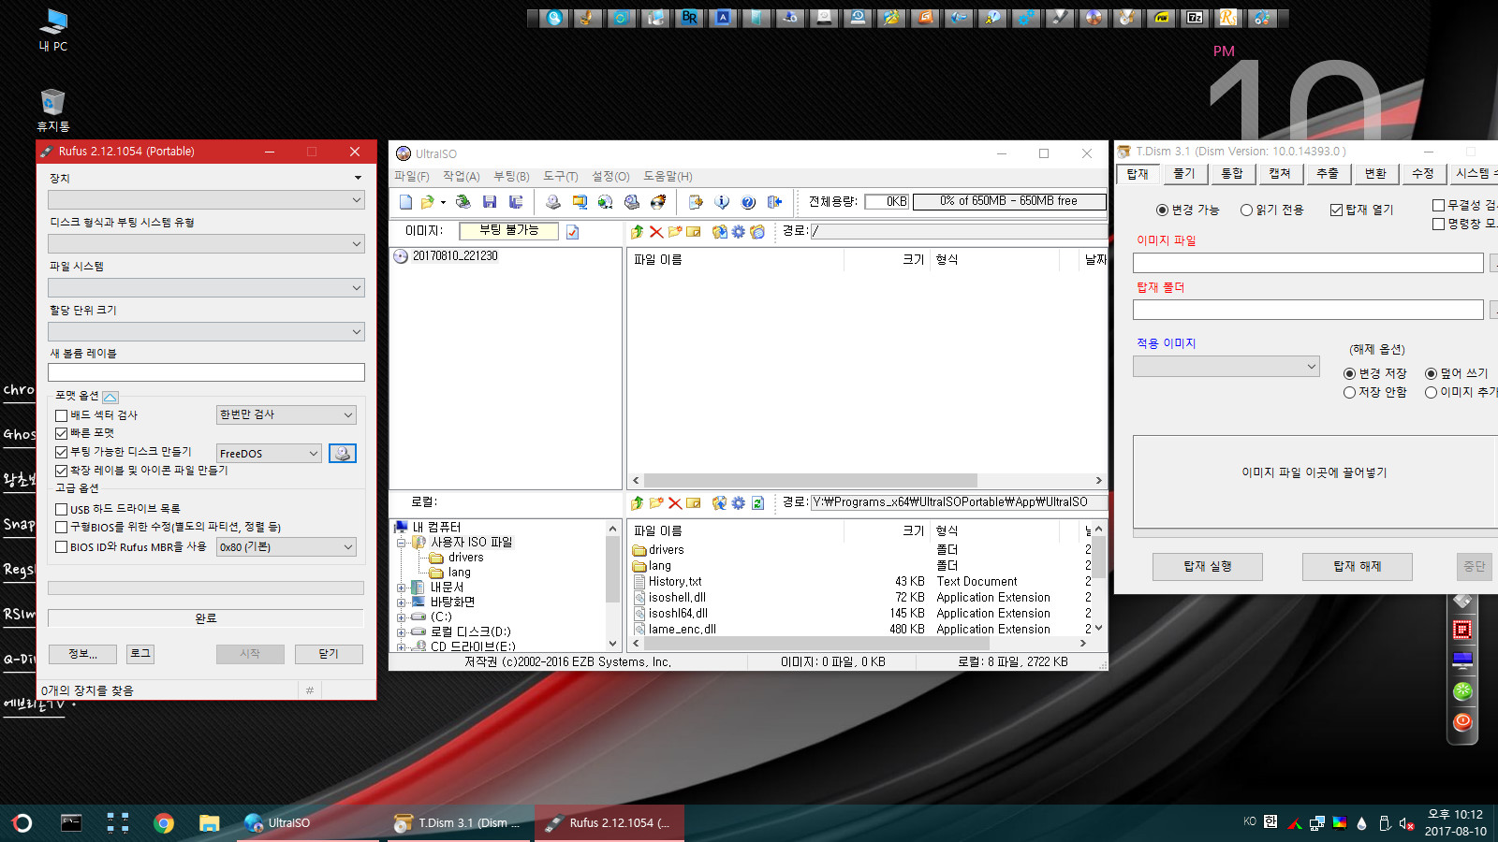Click the volume speaker icon in system tray
Viewport: 1498px width, 842px height.
click(x=1406, y=823)
